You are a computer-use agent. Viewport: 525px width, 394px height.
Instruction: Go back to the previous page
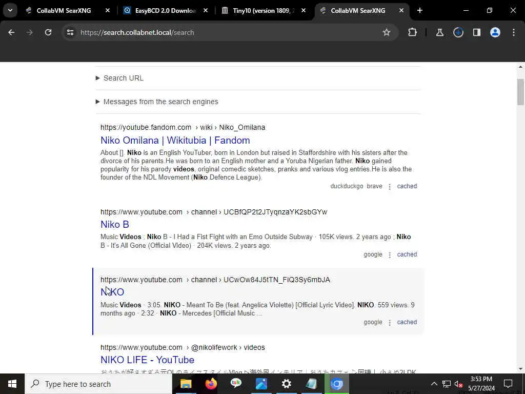[x=11, y=32]
